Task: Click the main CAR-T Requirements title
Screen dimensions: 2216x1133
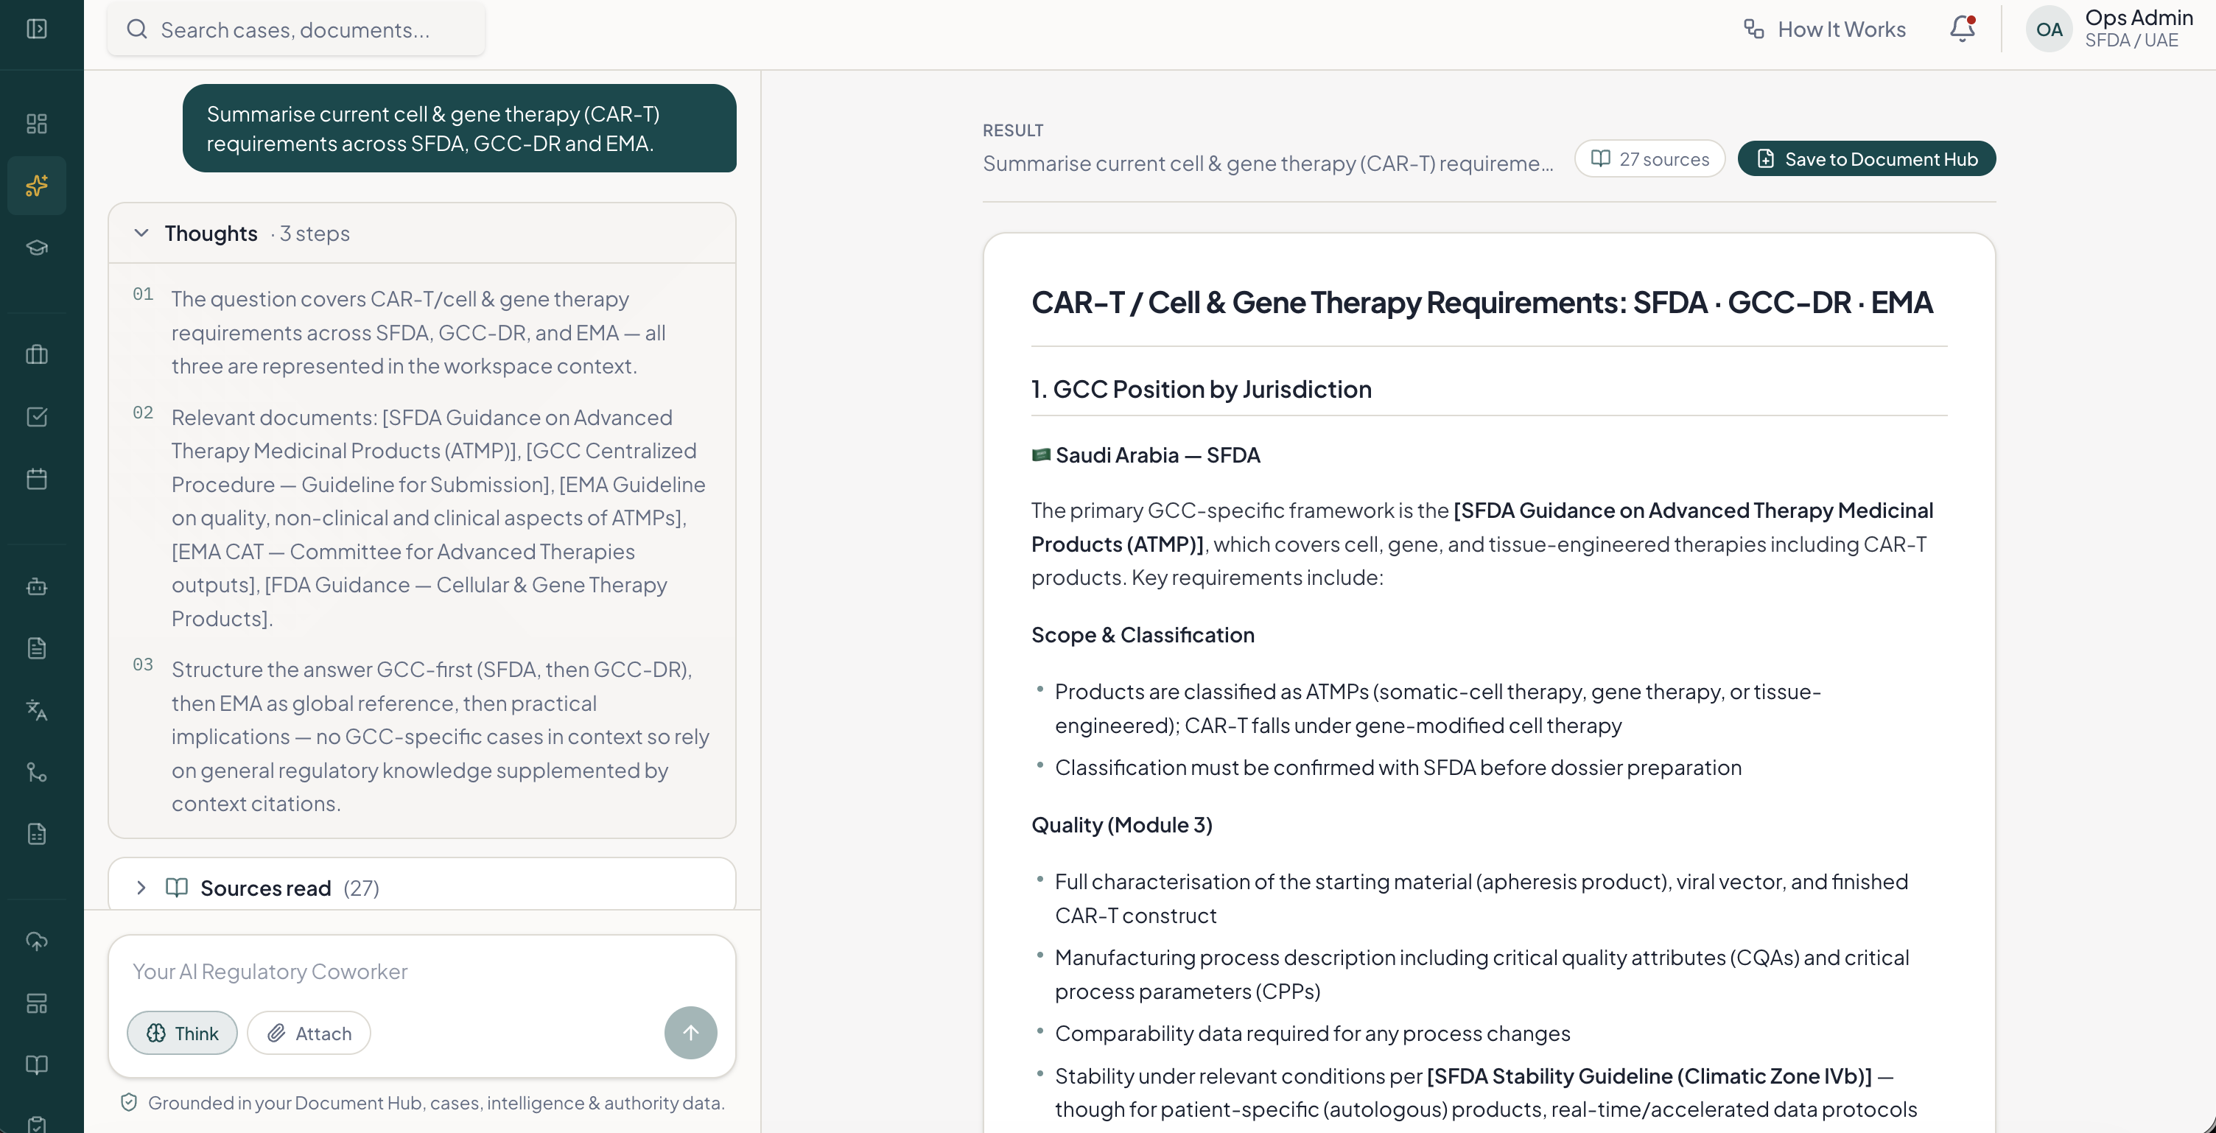Action: pyautogui.click(x=1482, y=302)
